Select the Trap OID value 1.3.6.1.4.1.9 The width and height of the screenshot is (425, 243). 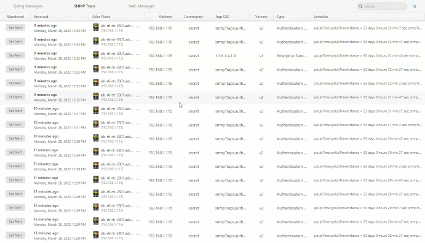[225, 56]
